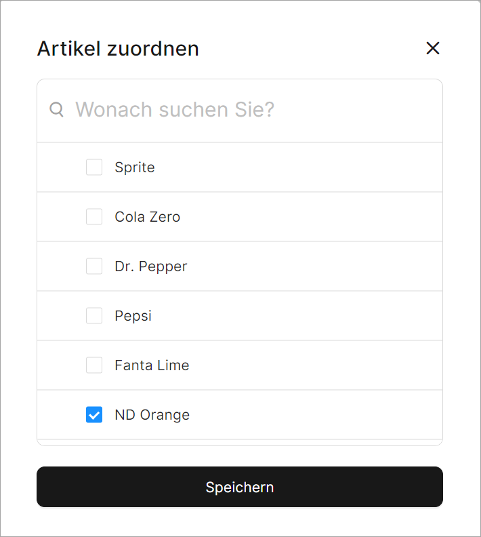Click the Artikel zuordnen dialog title
481x537 pixels.
(118, 49)
